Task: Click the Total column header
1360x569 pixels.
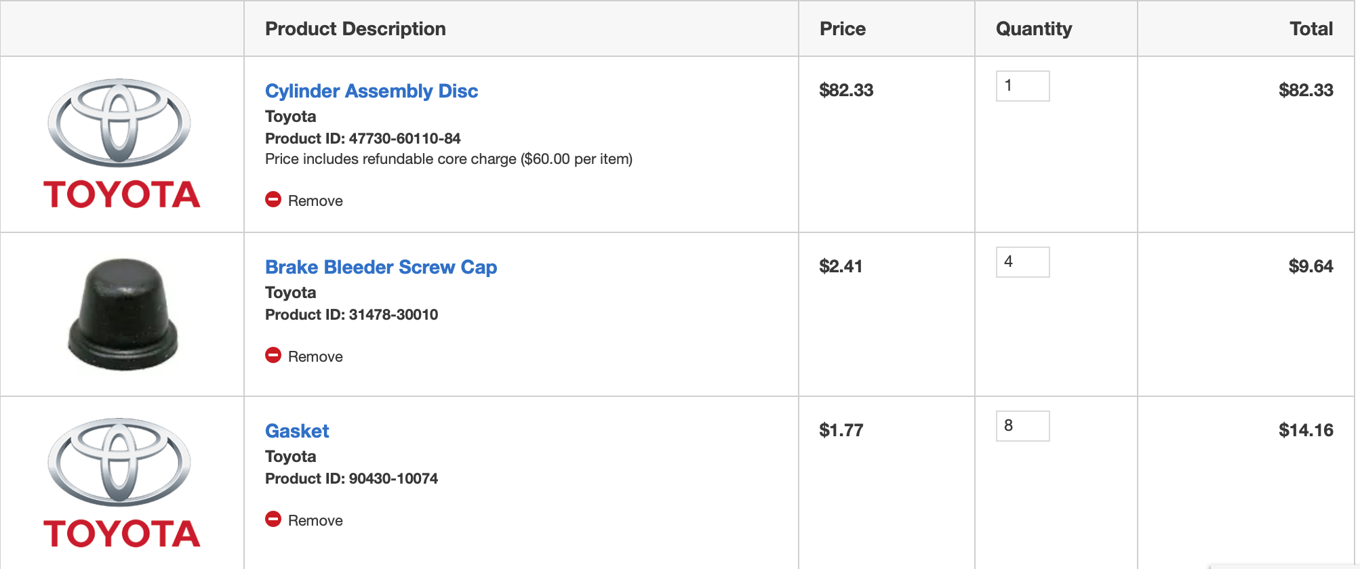Action: pos(1311,28)
